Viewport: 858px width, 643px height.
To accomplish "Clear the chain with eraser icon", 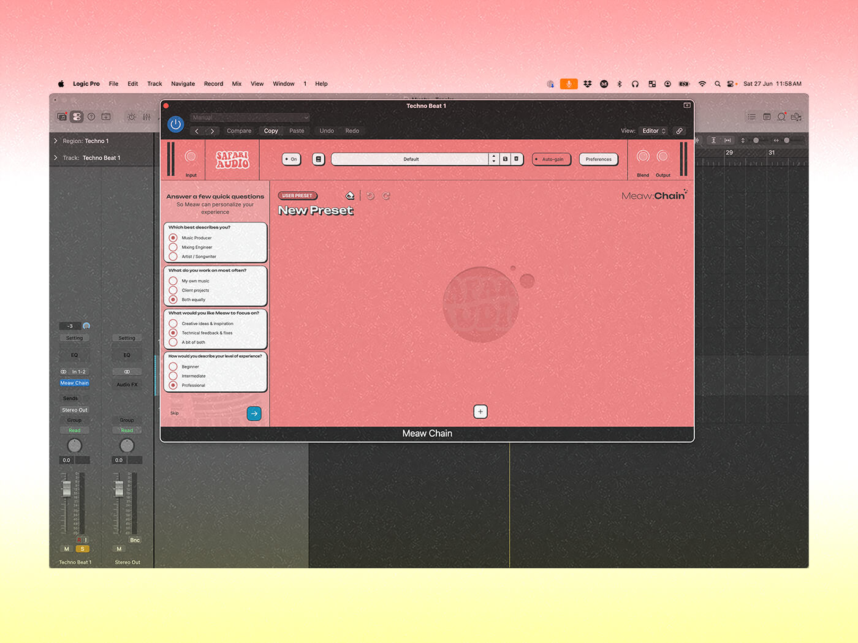I will click(x=350, y=196).
